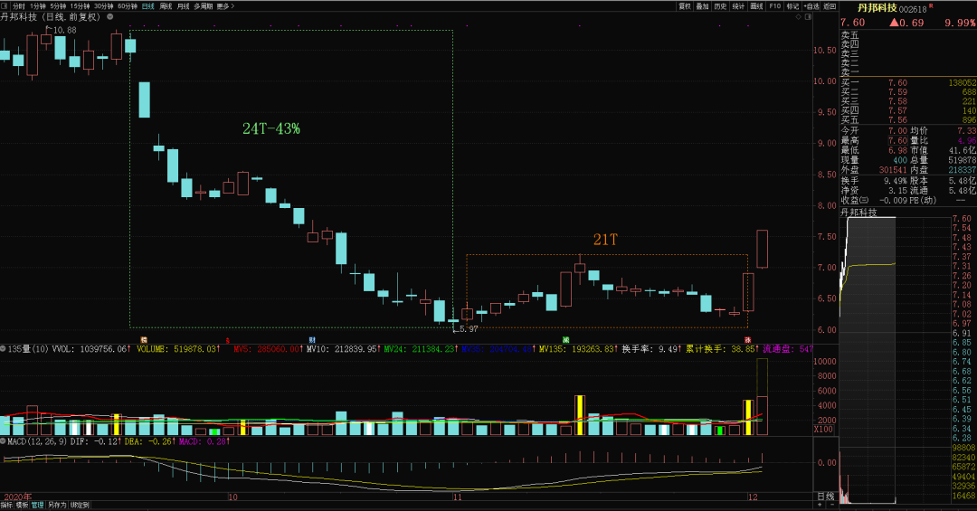This screenshot has width=977, height=511.
Task: Open dropdown next to 丹邦科技 chart title
Action: (x=110, y=17)
